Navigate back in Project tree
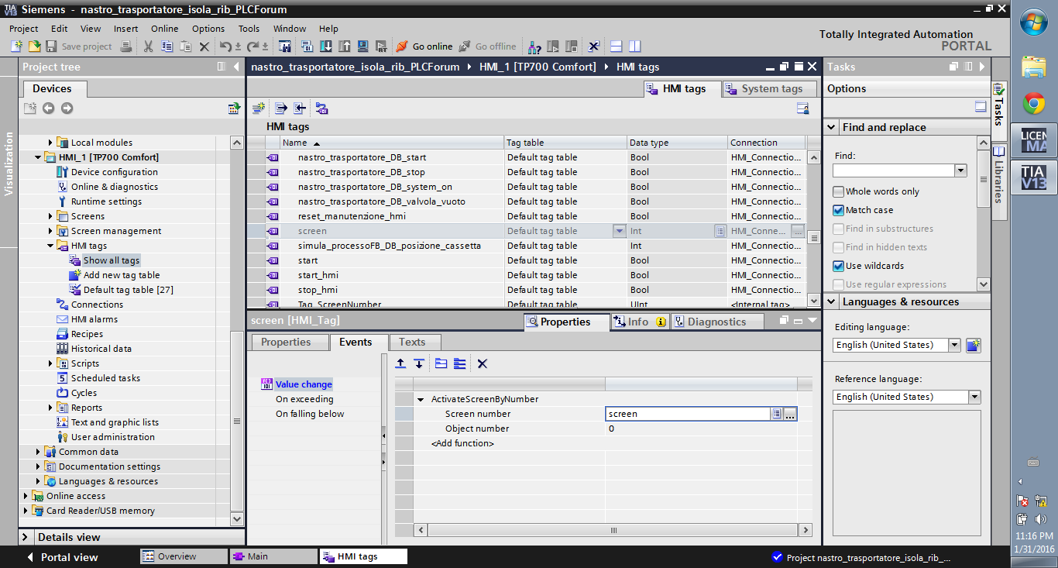This screenshot has width=1058, height=568. [49, 108]
